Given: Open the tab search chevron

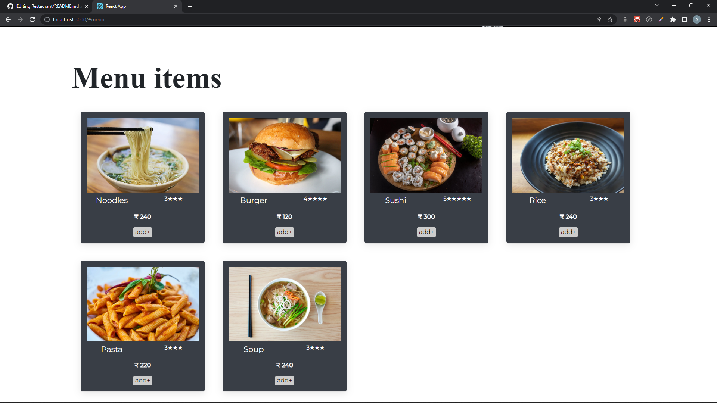Looking at the screenshot, I should tap(657, 5).
